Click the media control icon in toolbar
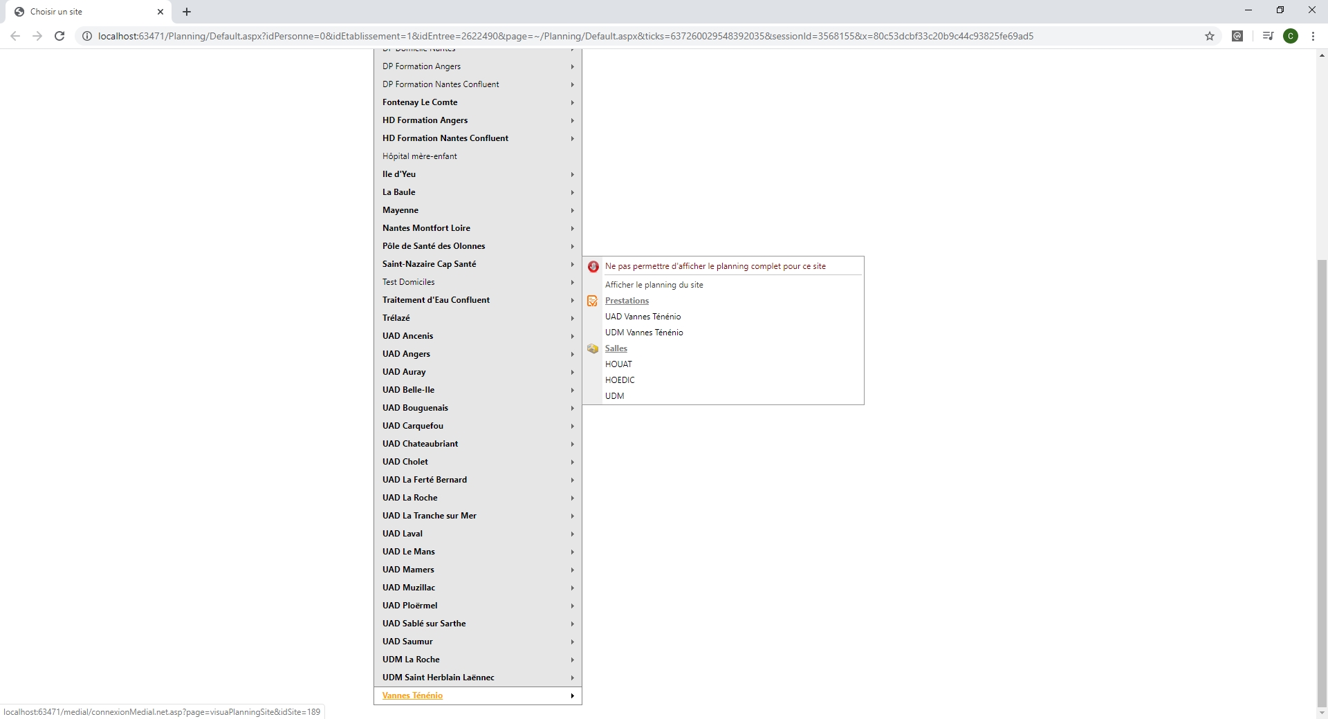The width and height of the screenshot is (1328, 719). tap(1267, 36)
